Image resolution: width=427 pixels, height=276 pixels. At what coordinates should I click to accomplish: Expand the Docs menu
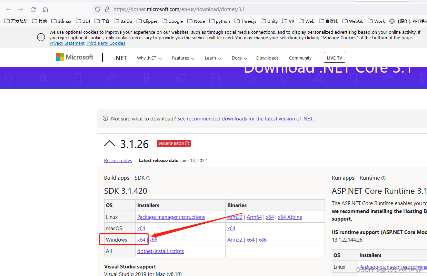239,58
